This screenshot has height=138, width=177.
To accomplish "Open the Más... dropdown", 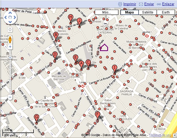I will point(107,12).
